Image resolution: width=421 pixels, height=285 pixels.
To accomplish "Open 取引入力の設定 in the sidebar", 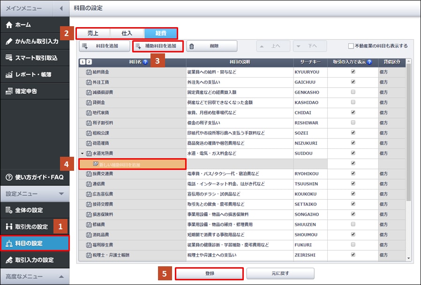I will (35, 260).
